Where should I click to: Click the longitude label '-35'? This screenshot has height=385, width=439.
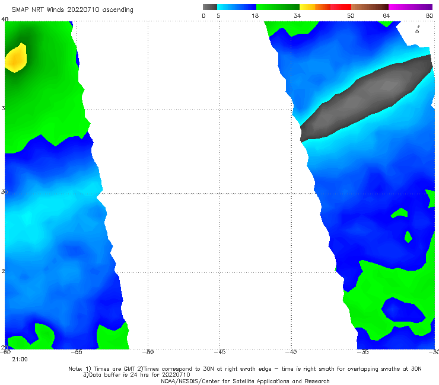[363, 352]
